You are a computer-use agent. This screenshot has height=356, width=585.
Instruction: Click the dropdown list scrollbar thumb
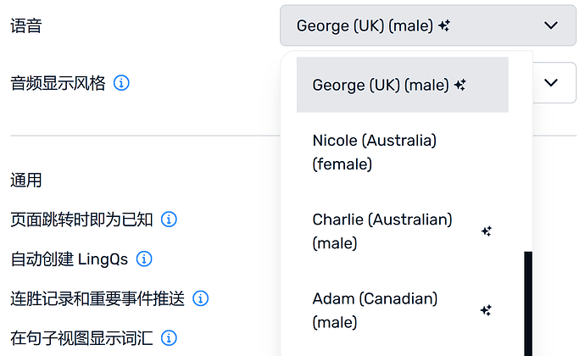coord(528,303)
